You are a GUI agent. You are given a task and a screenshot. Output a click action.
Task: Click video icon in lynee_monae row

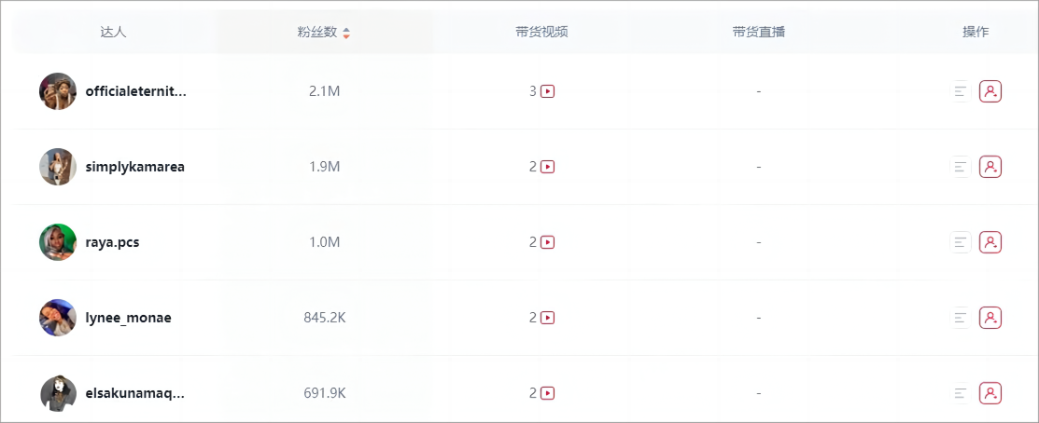[x=548, y=318]
